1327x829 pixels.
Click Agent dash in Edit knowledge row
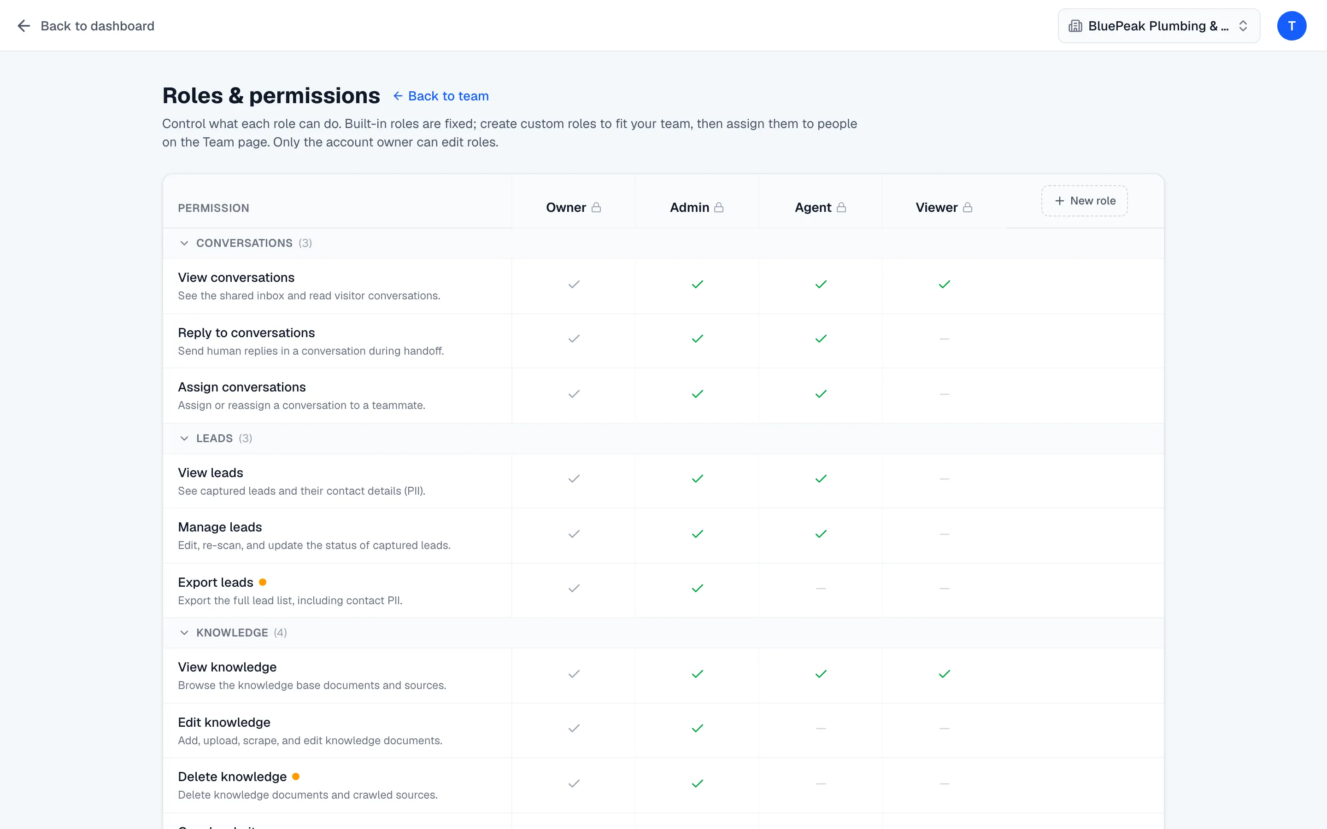(820, 728)
